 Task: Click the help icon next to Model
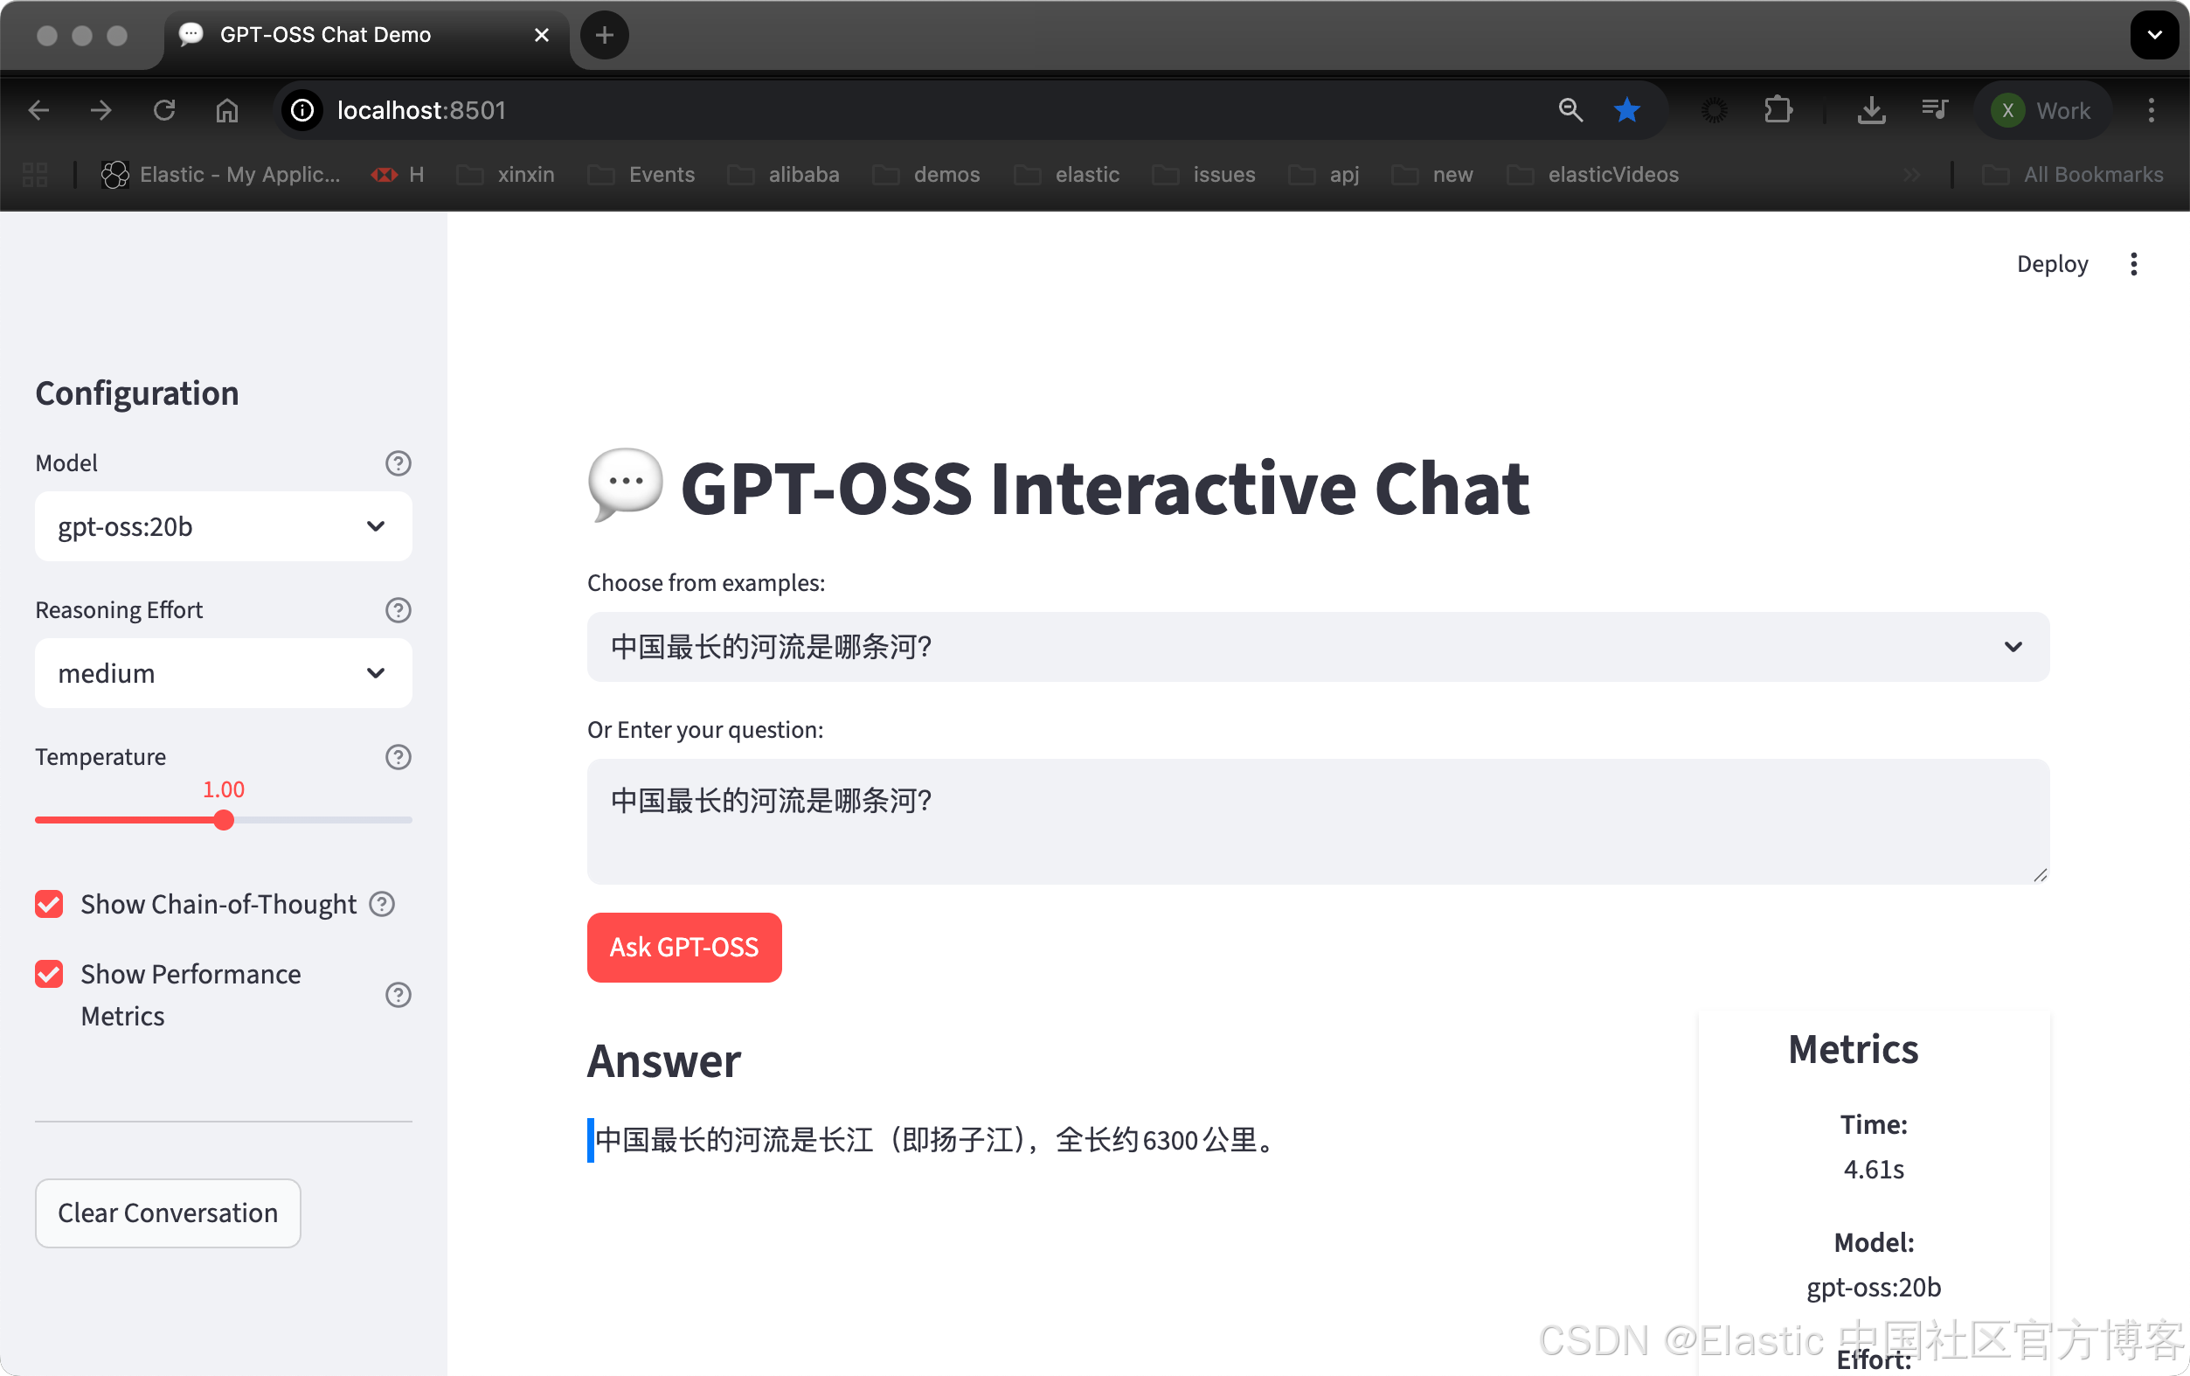point(398,463)
